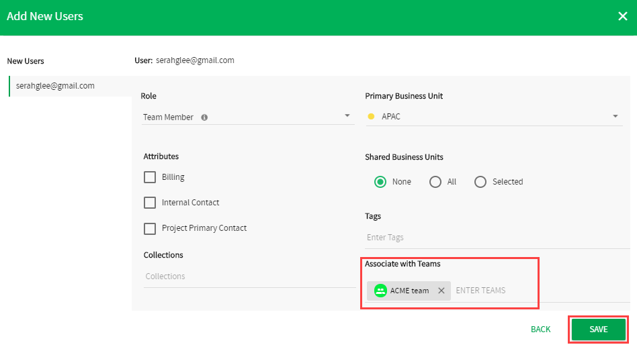The image size is (637, 353).
Task: Select serahglee@gmail.com in New Users list
Action: [x=71, y=86]
